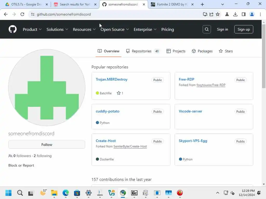Open taskbar Search magnifier
Screen dimensions: 266x199
[x=20, y=193]
